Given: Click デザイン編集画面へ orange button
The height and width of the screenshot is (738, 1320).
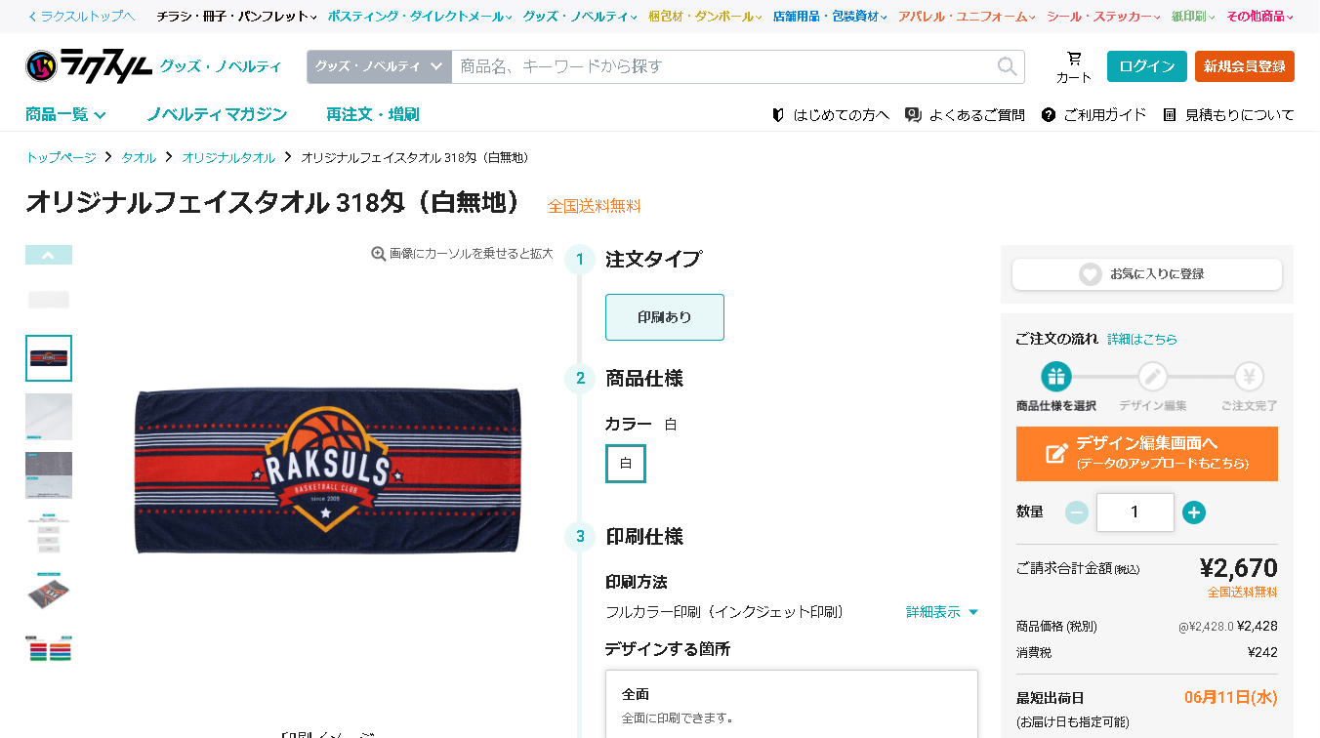Looking at the screenshot, I should (x=1147, y=454).
